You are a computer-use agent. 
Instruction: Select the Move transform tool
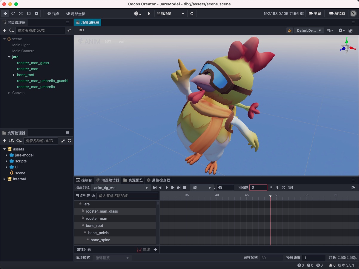tap(5, 13)
